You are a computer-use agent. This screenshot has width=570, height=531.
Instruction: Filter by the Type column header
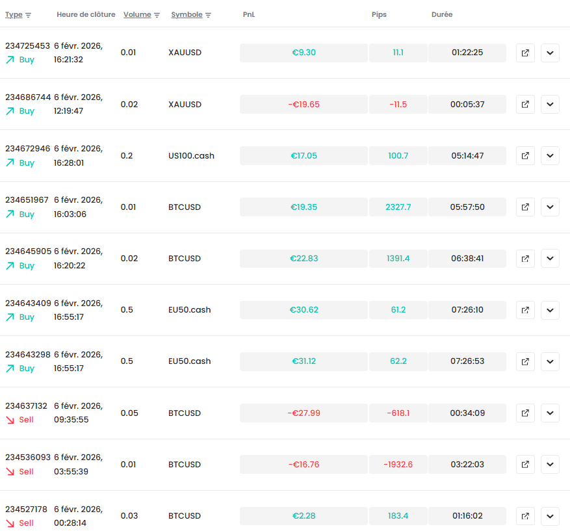pos(14,14)
